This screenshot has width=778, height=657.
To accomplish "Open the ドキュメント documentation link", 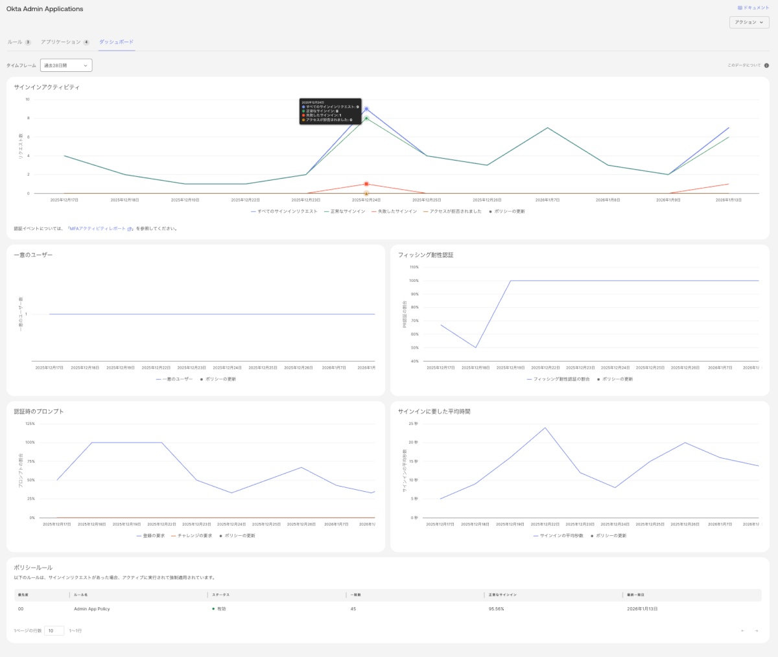I will [753, 8].
